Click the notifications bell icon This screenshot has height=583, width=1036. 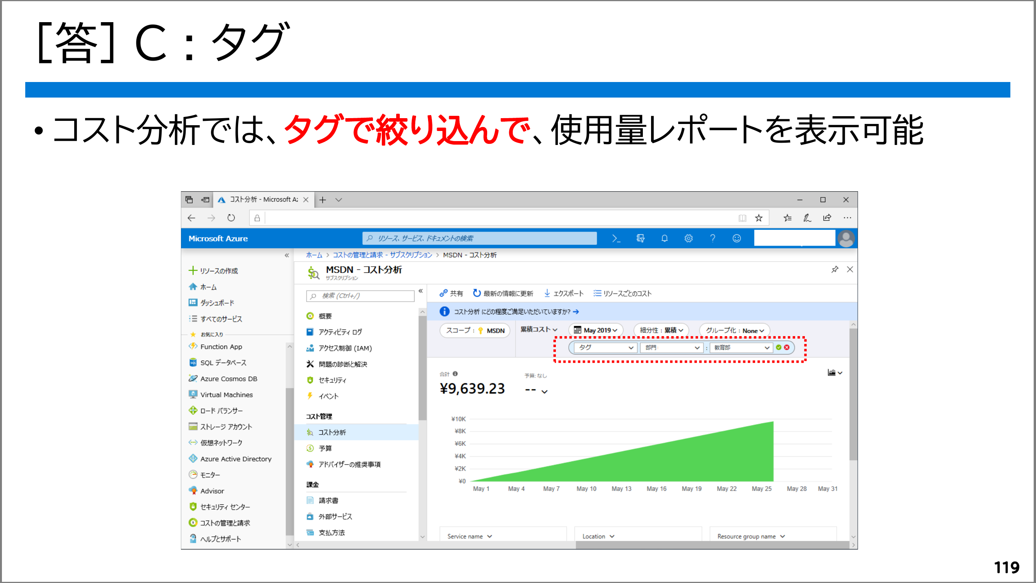pyautogui.click(x=664, y=239)
